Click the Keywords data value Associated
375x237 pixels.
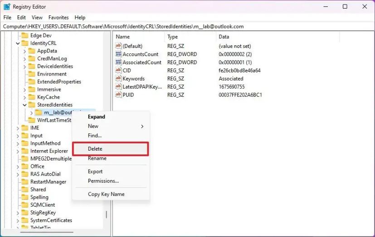click(x=231, y=78)
